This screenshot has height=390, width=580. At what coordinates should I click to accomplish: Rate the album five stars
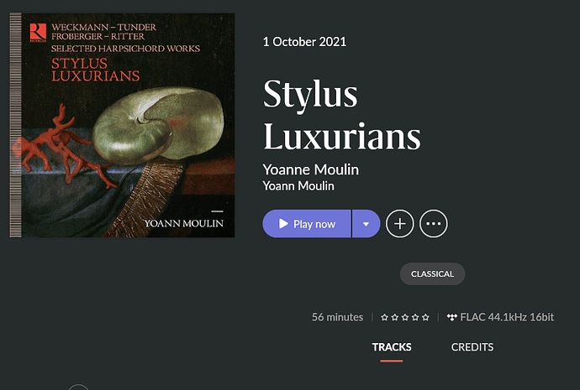[425, 317]
